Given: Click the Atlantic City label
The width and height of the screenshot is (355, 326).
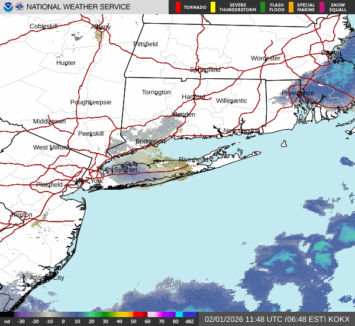Looking at the screenshot, I should [x=47, y=277].
